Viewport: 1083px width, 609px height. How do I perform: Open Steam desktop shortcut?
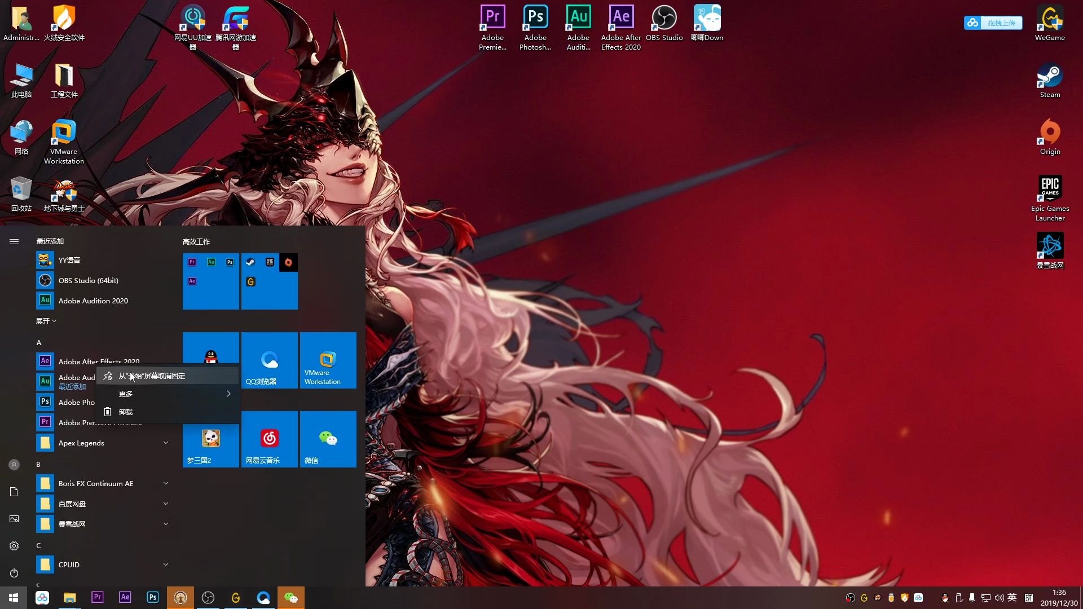tap(1050, 80)
